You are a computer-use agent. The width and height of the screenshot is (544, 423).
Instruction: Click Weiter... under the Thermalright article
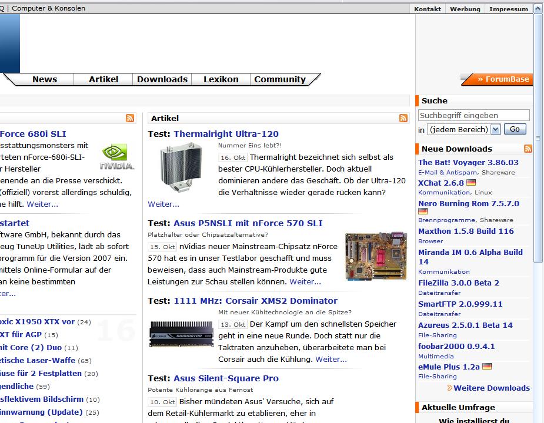tap(163, 204)
